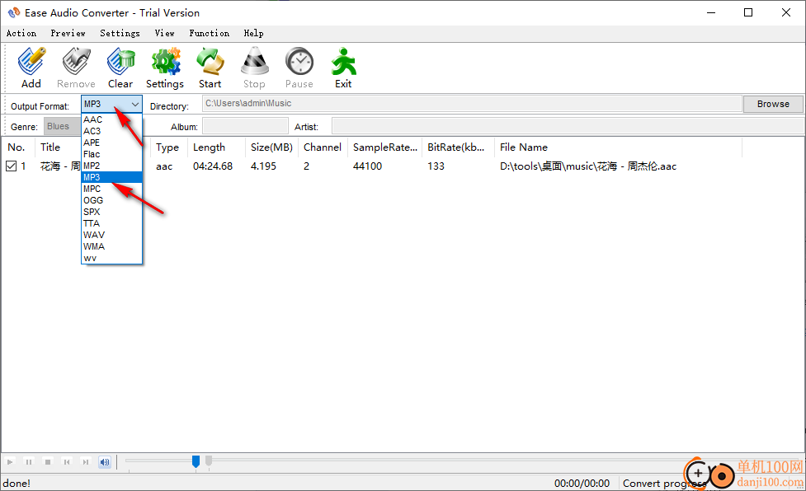Click the Artist input field
Screen dimensions: 806x491
click(568, 126)
